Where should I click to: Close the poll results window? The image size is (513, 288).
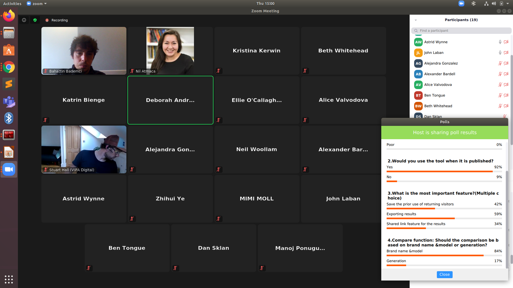(444, 274)
